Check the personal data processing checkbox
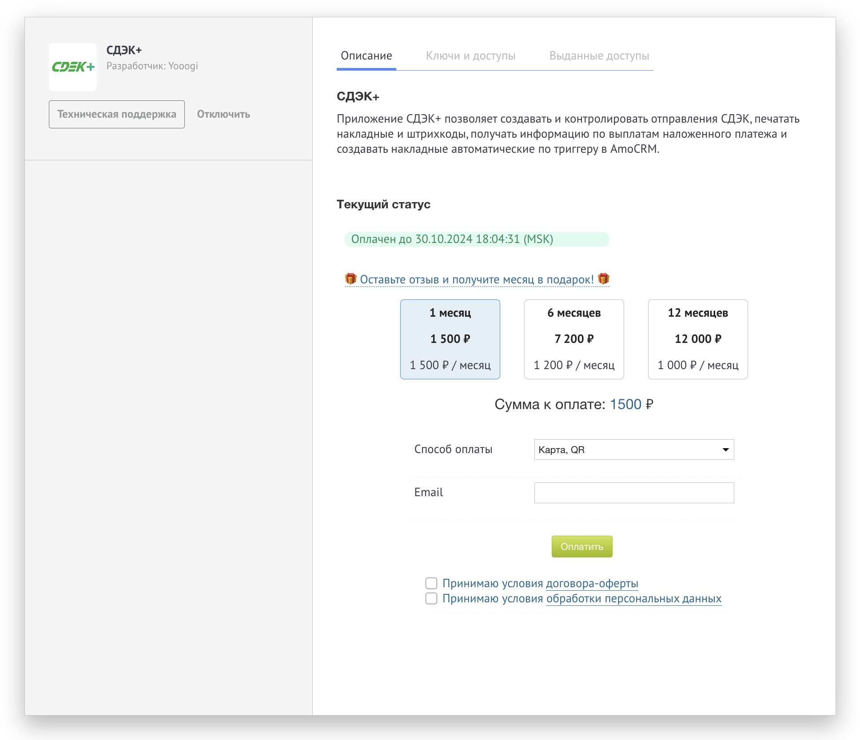The width and height of the screenshot is (860, 740). click(x=431, y=598)
